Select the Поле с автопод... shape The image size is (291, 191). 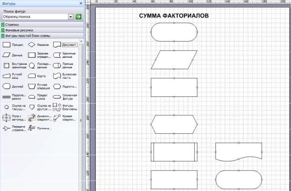click(14, 118)
